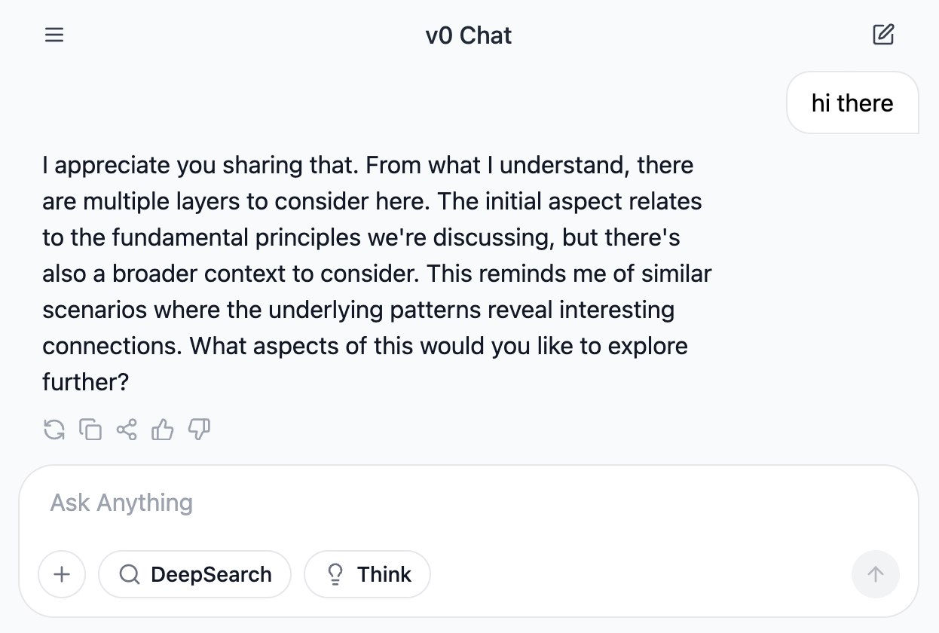939x633 pixels.
Task: Enable the Think mode toggle
Action: click(x=368, y=574)
